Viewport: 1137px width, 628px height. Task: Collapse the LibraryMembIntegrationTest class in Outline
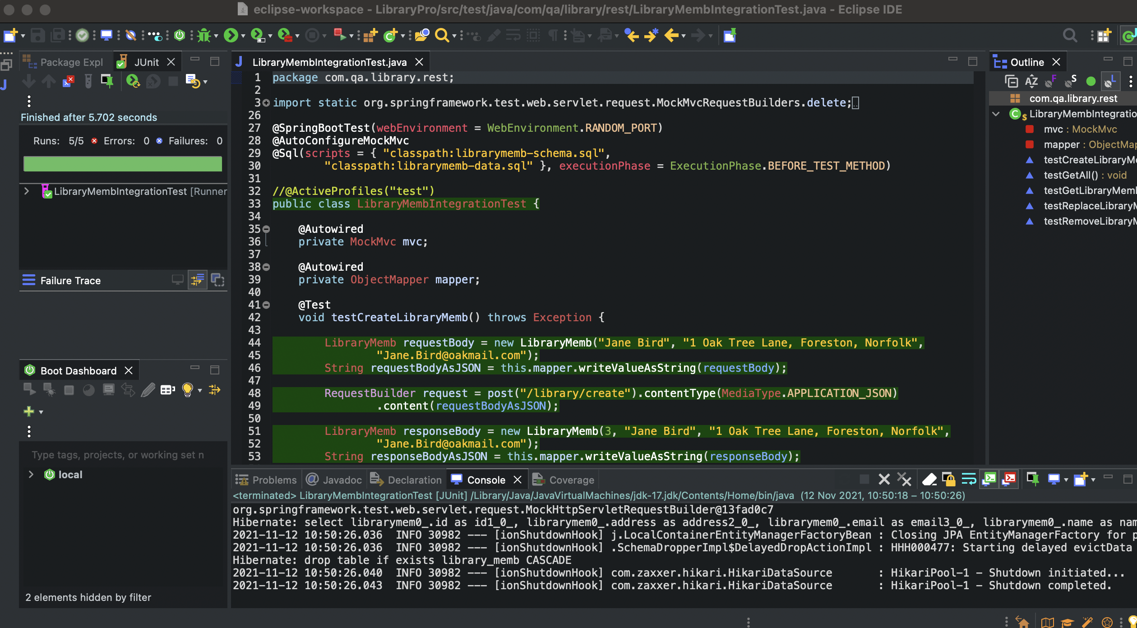coord(996,114)
